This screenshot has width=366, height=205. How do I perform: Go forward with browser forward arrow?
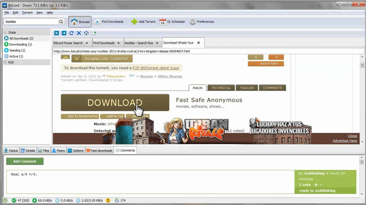coord(64,33)
